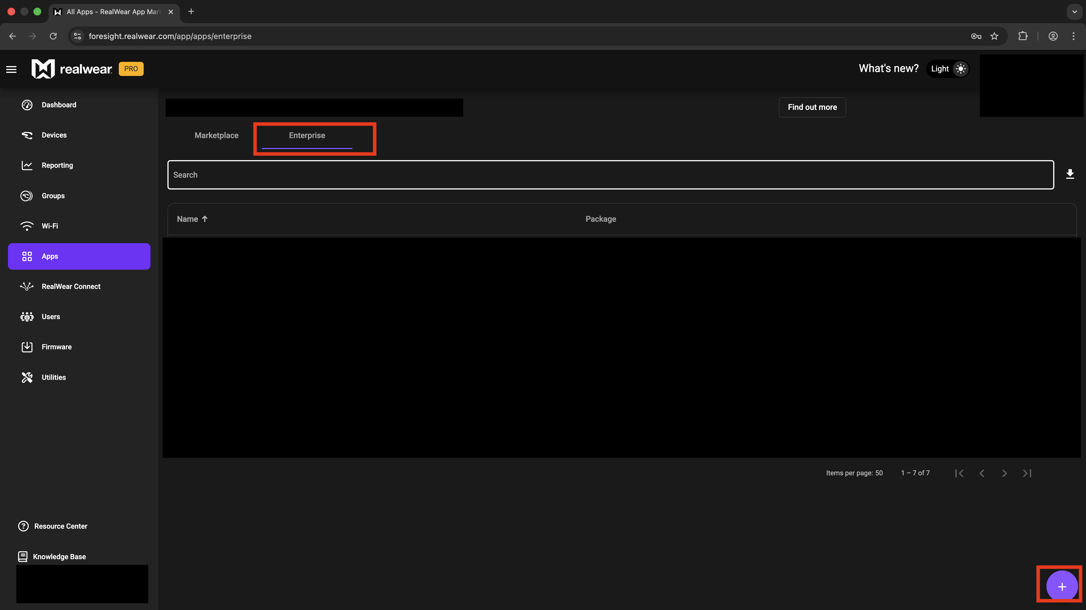Click the Package column header
This screenshot has height=610, width=1086.
(601, 219)
